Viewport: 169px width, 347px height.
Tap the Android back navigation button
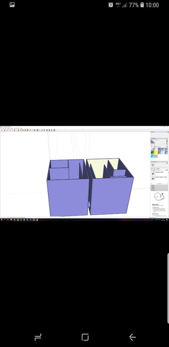[x=132, y=337]
